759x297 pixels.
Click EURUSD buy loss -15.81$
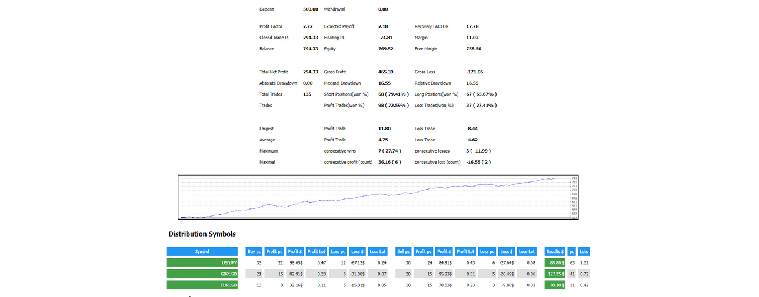pos(358,285)
